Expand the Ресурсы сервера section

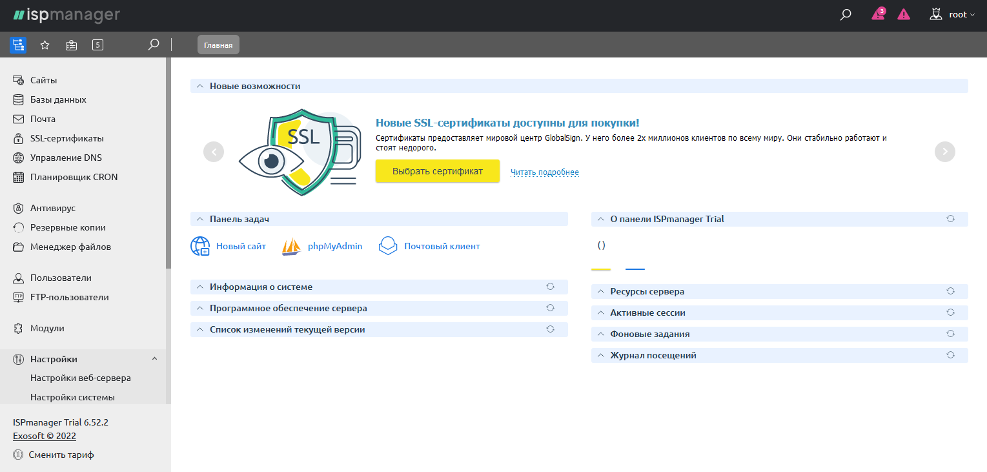601,291
